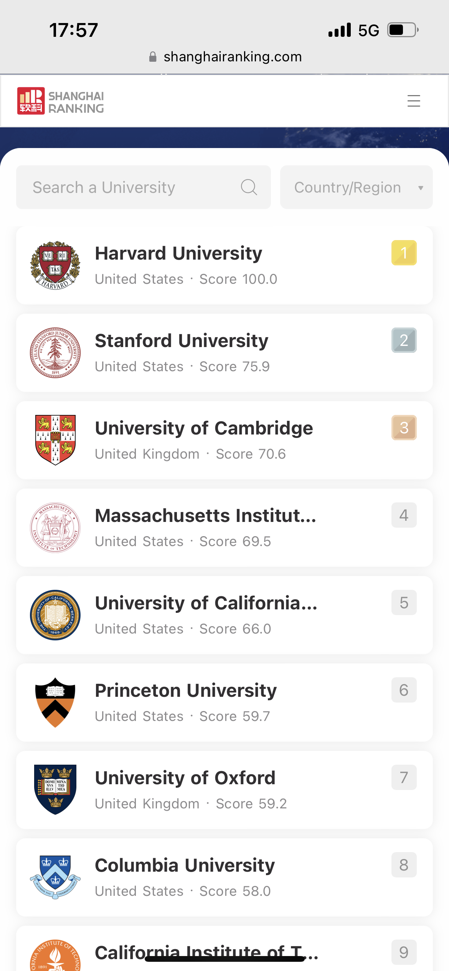Viewport: 449px width, 971px height.
Task: Click the search magnifier icon
Action: click(249, 187)
